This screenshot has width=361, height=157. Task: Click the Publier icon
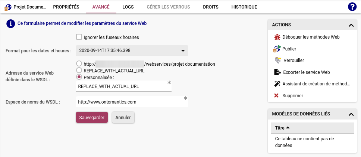[x=277, y=49]
